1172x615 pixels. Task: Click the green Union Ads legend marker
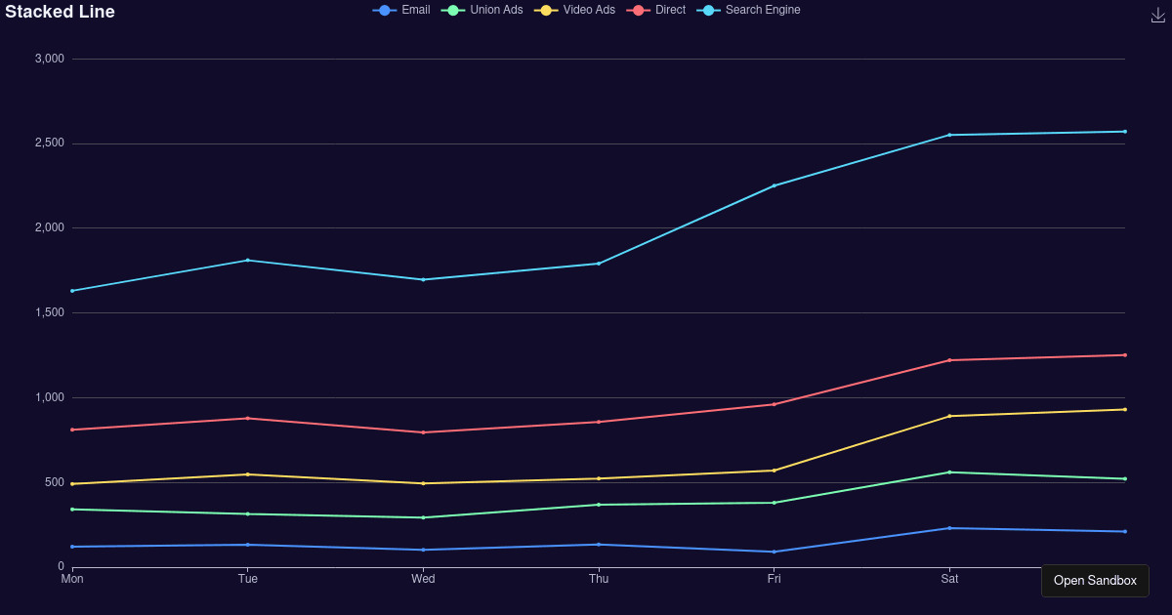[451, 10]
